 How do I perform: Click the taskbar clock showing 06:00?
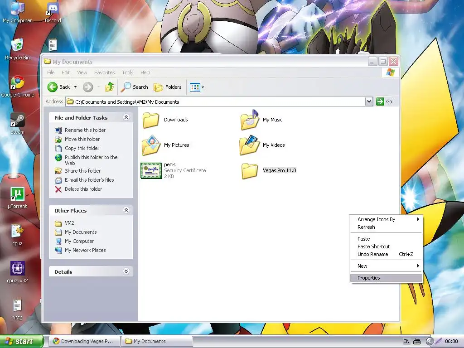(451, 341)
